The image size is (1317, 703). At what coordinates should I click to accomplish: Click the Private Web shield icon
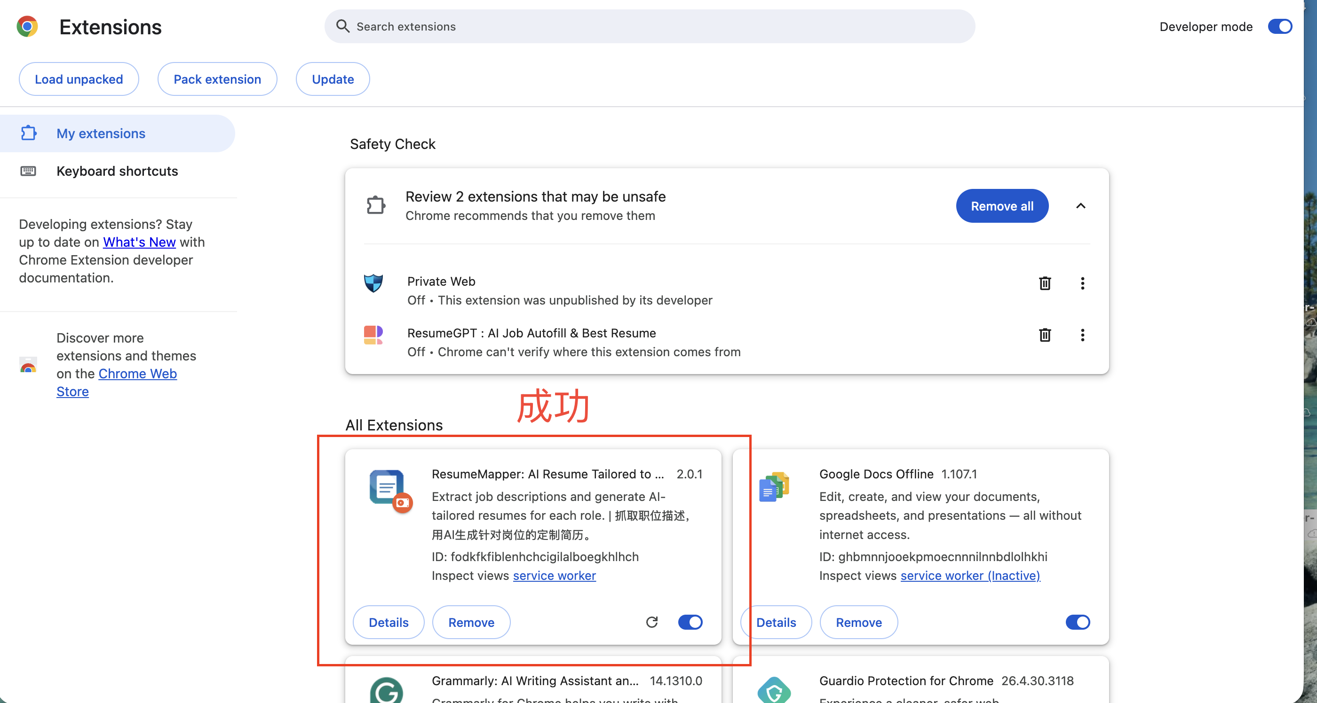pyautogui.click(x=373, y=282)
